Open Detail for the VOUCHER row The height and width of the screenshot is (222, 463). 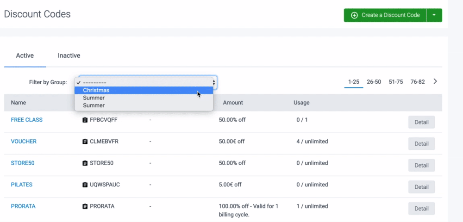pos(421,144)
